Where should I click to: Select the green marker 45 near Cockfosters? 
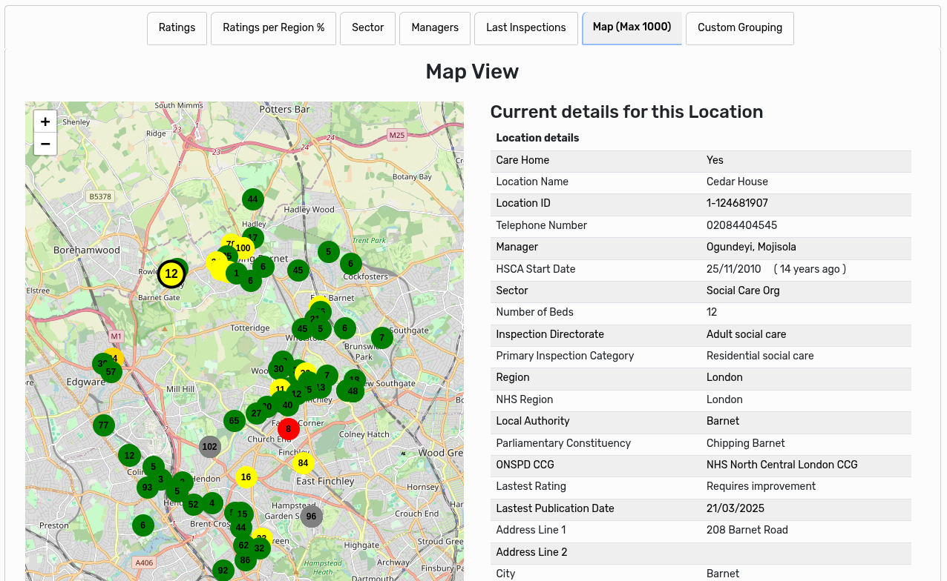[x=298, y=270]
